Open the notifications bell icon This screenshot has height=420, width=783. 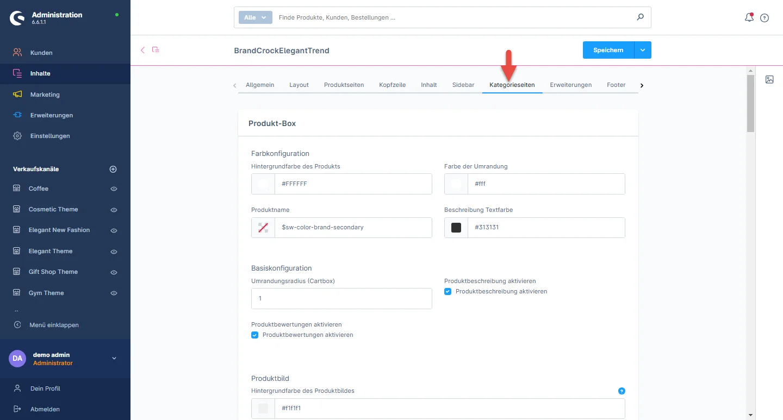click(749, 17)
